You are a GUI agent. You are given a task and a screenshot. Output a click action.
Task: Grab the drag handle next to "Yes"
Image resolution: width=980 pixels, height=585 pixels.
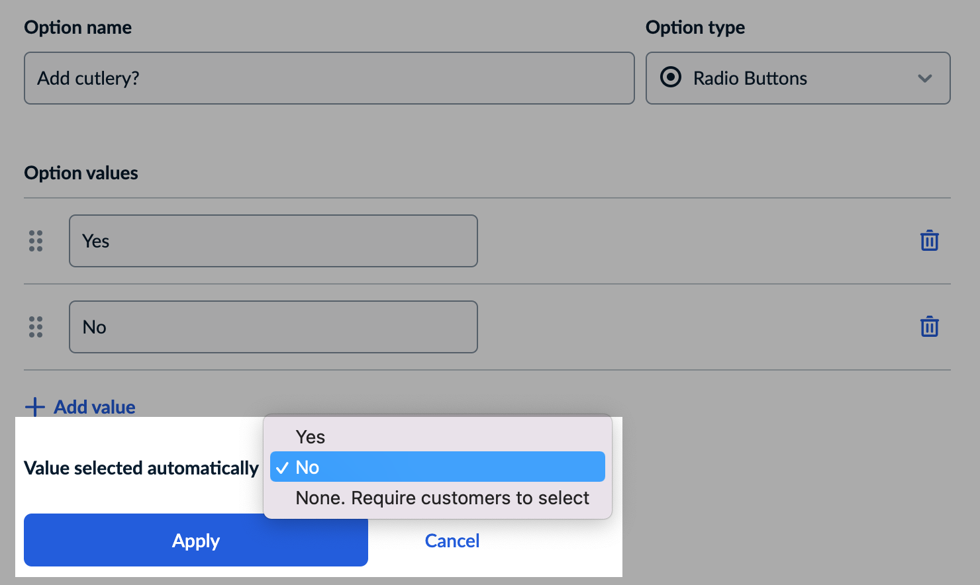pos(35,241)
